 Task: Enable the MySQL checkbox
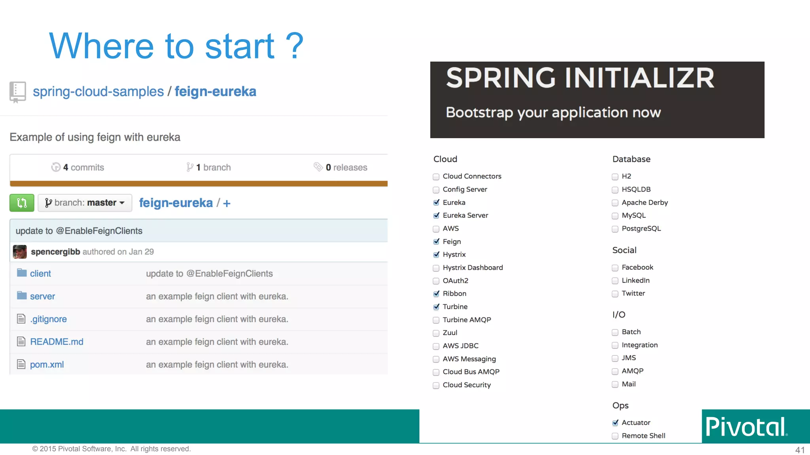tap(615, 216)
